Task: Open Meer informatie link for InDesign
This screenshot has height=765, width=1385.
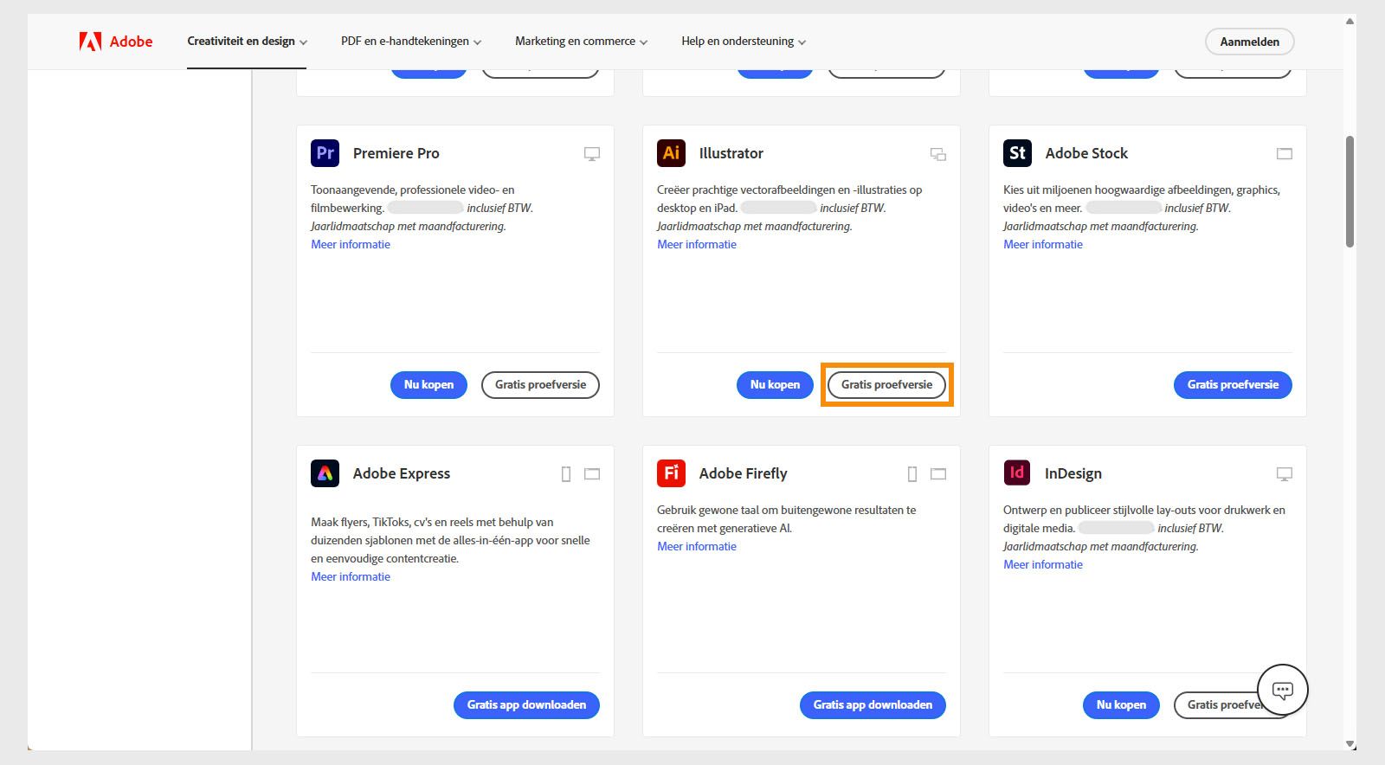Action: pos(1043,565)
